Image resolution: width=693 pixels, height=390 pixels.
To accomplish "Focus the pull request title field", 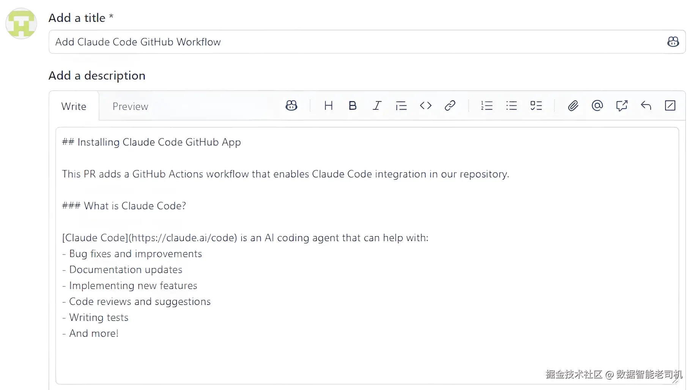I will click(367, 42).
